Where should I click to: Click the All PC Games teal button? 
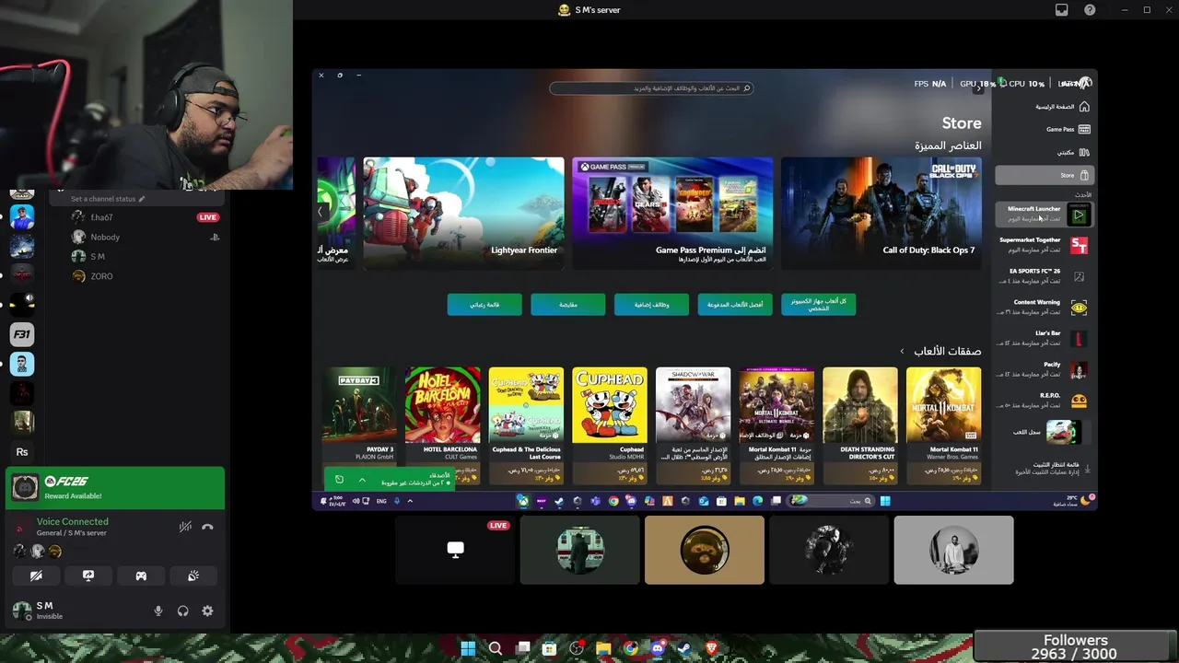point(818,305)
